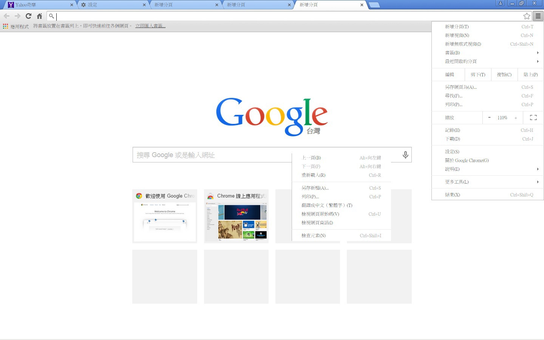544x340 pixels.
Task: Click the toolbar forward arrow
Action: pyautogui.click(x=17, y=16)
